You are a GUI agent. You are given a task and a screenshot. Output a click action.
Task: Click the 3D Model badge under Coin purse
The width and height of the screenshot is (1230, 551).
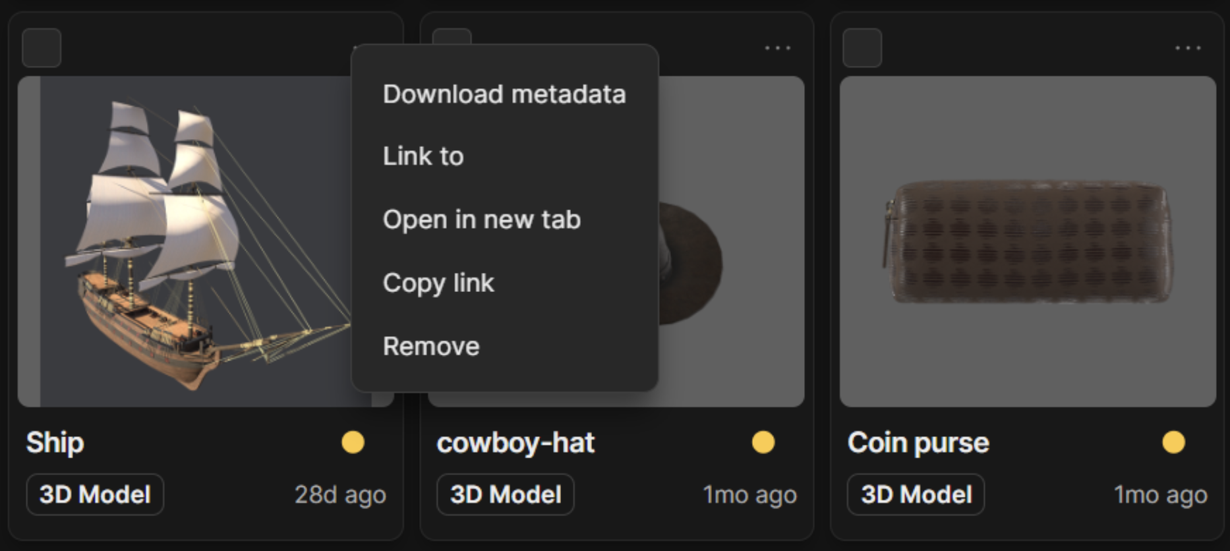tap(914, 495)
